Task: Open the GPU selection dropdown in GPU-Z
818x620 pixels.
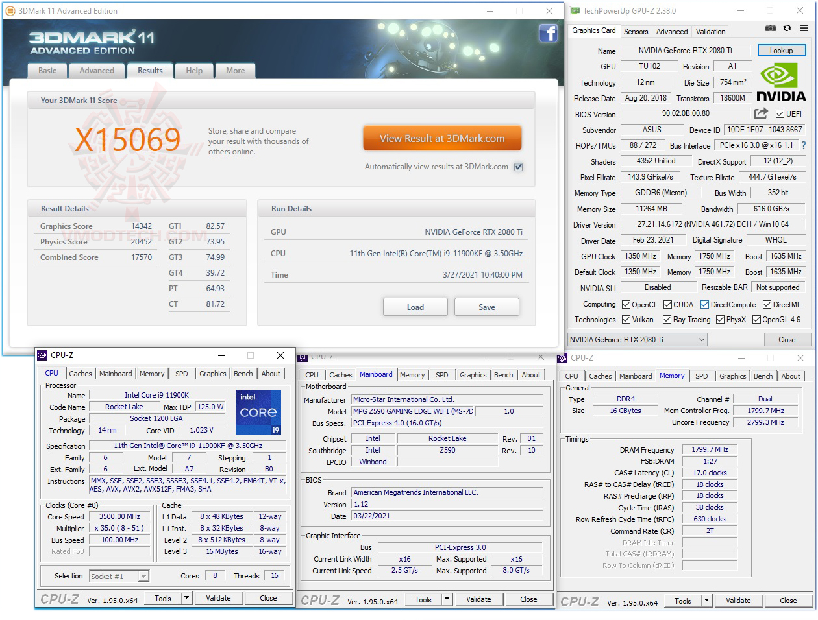Action: coord(638,340)
